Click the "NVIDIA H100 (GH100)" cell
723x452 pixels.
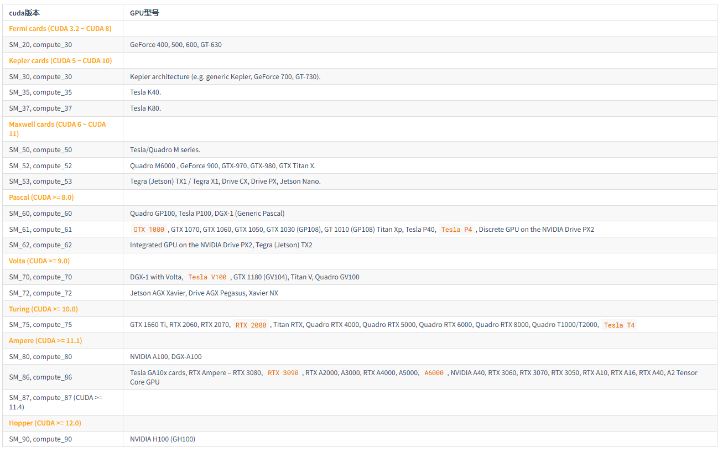tap(420, 439)
